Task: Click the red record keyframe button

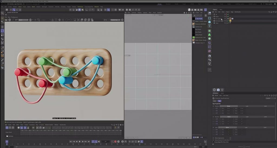Action: point(115,142)
